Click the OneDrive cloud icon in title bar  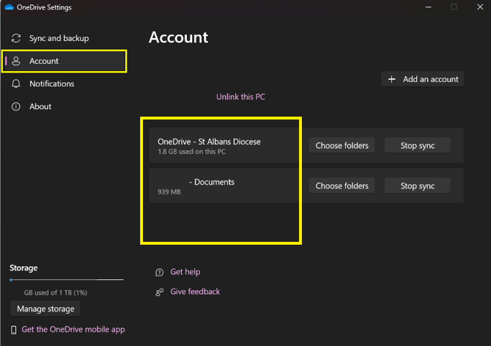(9, 7)
